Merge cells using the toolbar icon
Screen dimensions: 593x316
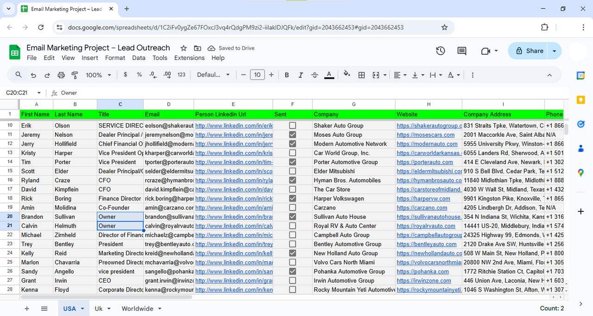pyautogui.click(x=375, y=75)
